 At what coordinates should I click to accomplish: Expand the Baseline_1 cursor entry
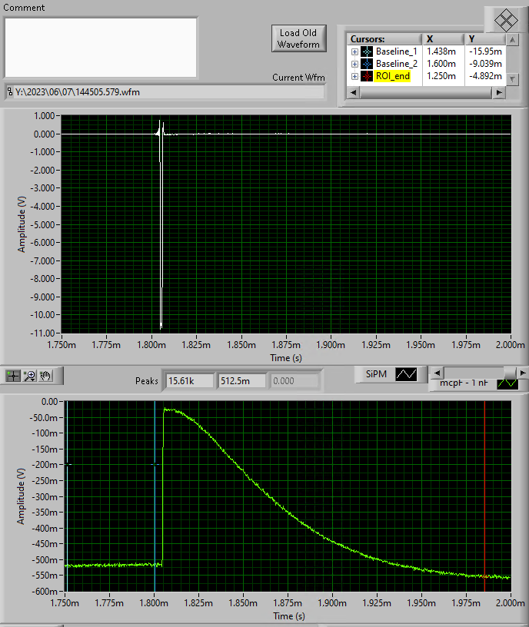point(355,51)
